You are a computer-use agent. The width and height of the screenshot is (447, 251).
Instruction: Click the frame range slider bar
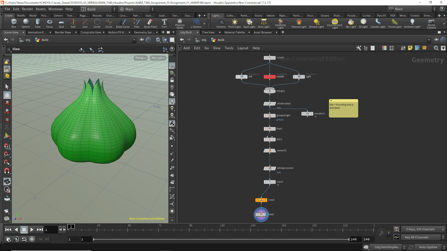221,239
